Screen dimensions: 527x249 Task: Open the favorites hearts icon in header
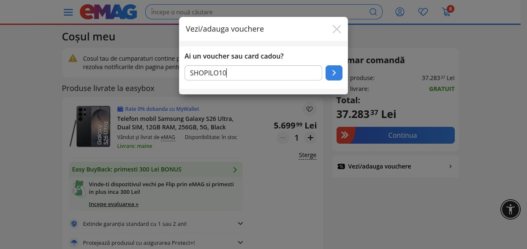pyautogui.click(x=423, y=12)
